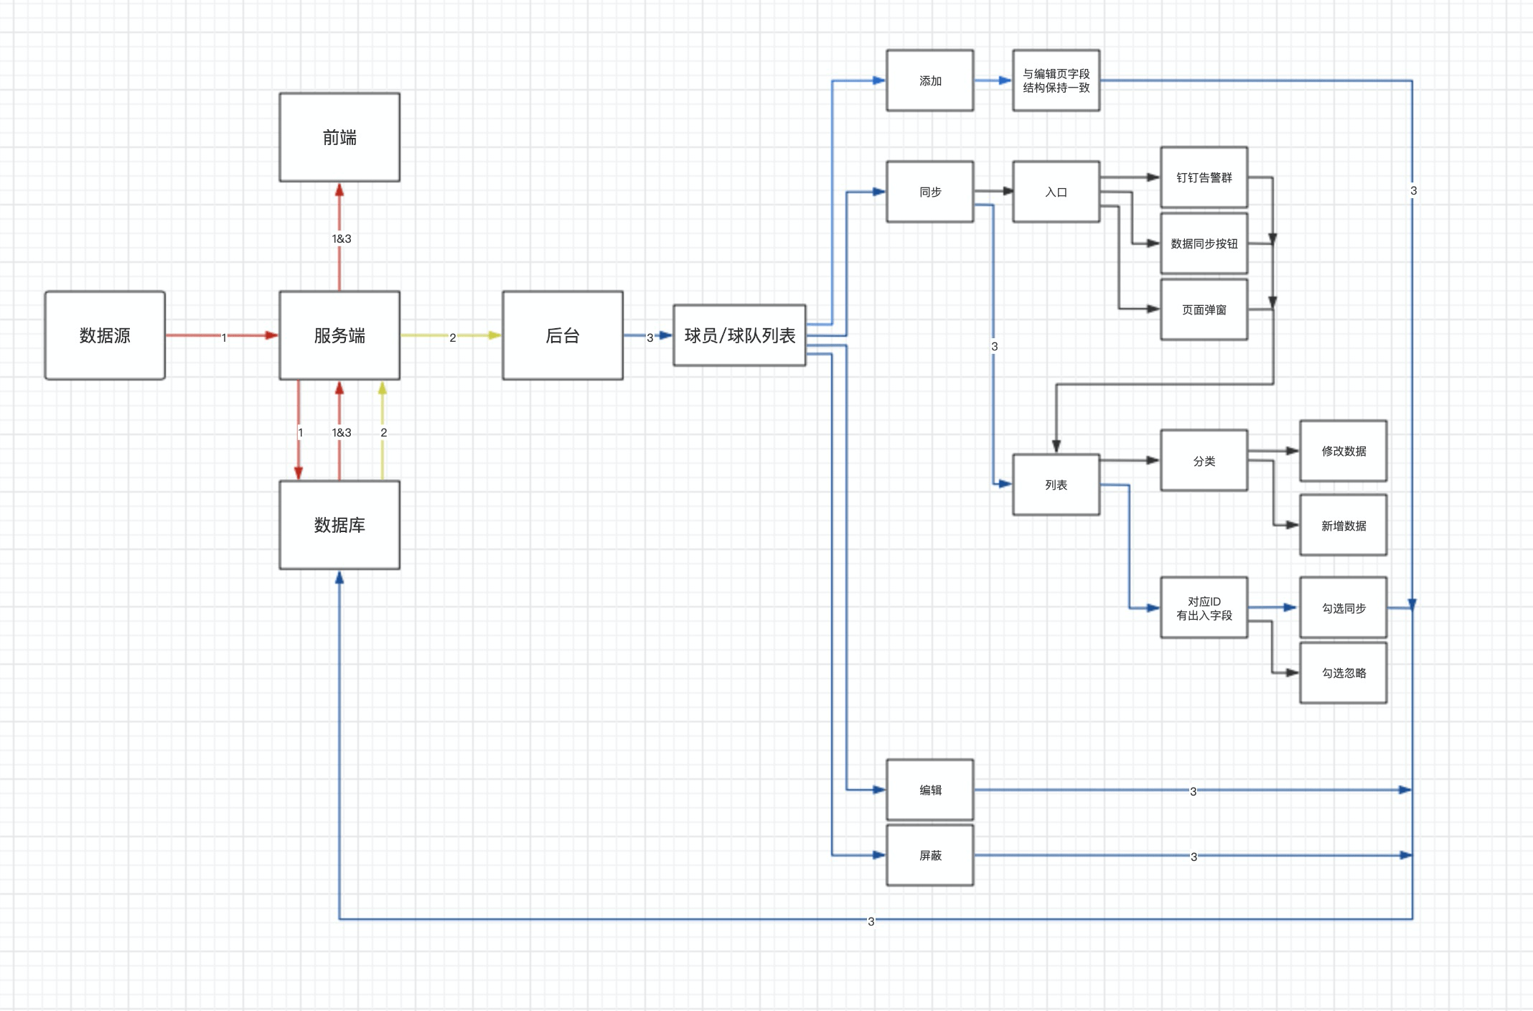
Task: Select the 与编辑页字段结构保持一致 box
Action: coord(1056,80)
